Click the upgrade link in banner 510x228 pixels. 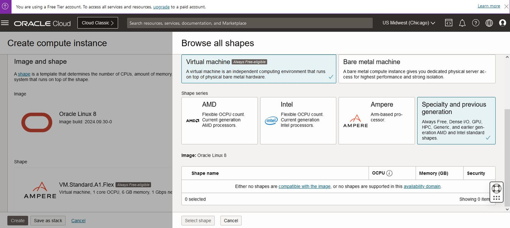161,7
